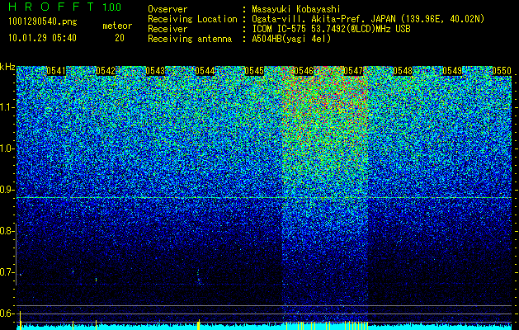
Task: Click the 1.1 frequency axis label
Action: pyautogui.click(x=7, y=107)
